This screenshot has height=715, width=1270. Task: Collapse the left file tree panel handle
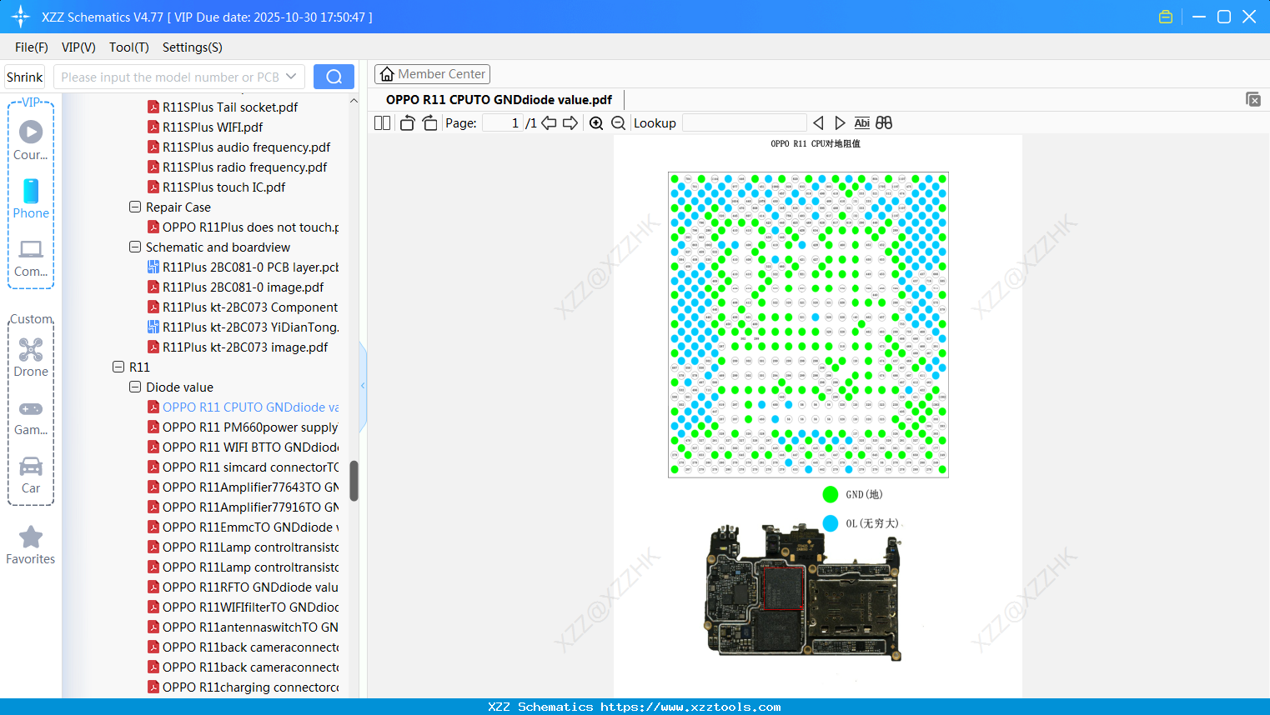(363, 386)
